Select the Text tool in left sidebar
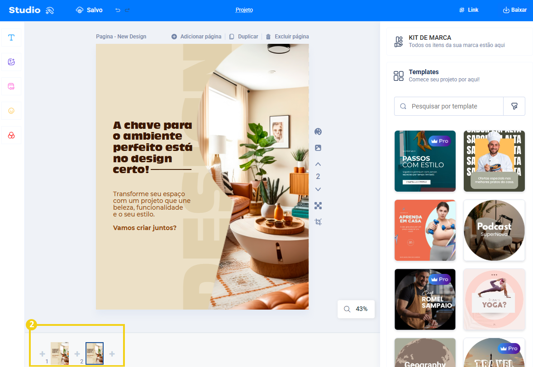The width and height of the screenshot is (533, 367). [x=11, y=38]
